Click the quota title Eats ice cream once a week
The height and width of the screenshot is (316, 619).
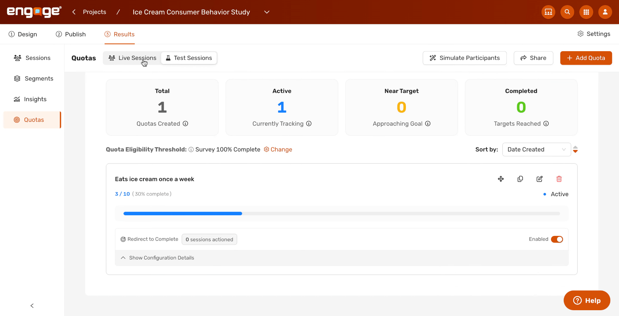click(x=154, y=179)
